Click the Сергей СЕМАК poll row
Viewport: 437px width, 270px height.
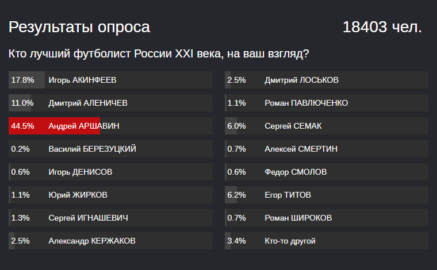(327, 126)
